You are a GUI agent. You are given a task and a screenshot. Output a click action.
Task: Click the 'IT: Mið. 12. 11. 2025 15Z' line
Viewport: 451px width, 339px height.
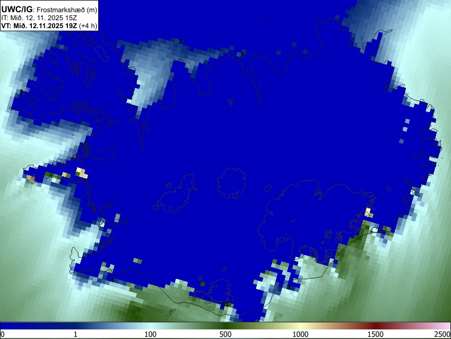click(39, 18)
